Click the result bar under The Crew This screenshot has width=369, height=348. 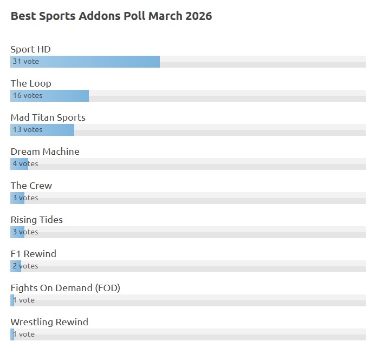pyautogui.click(x=17, y=198)
